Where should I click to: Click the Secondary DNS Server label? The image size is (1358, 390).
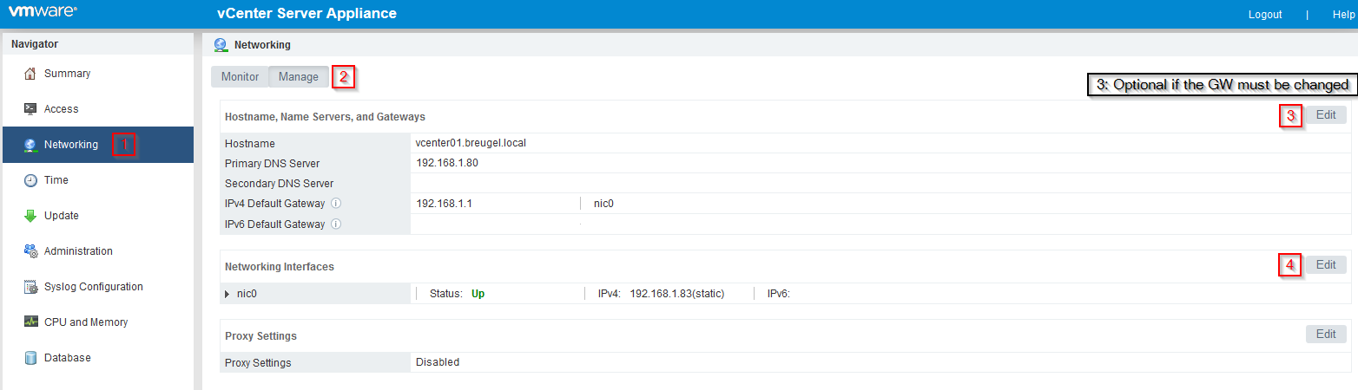279,184
